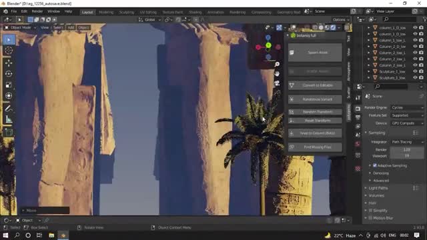Select the Add Cube tool
Screen dimensions: 427x240
click(x=9, y=132)
